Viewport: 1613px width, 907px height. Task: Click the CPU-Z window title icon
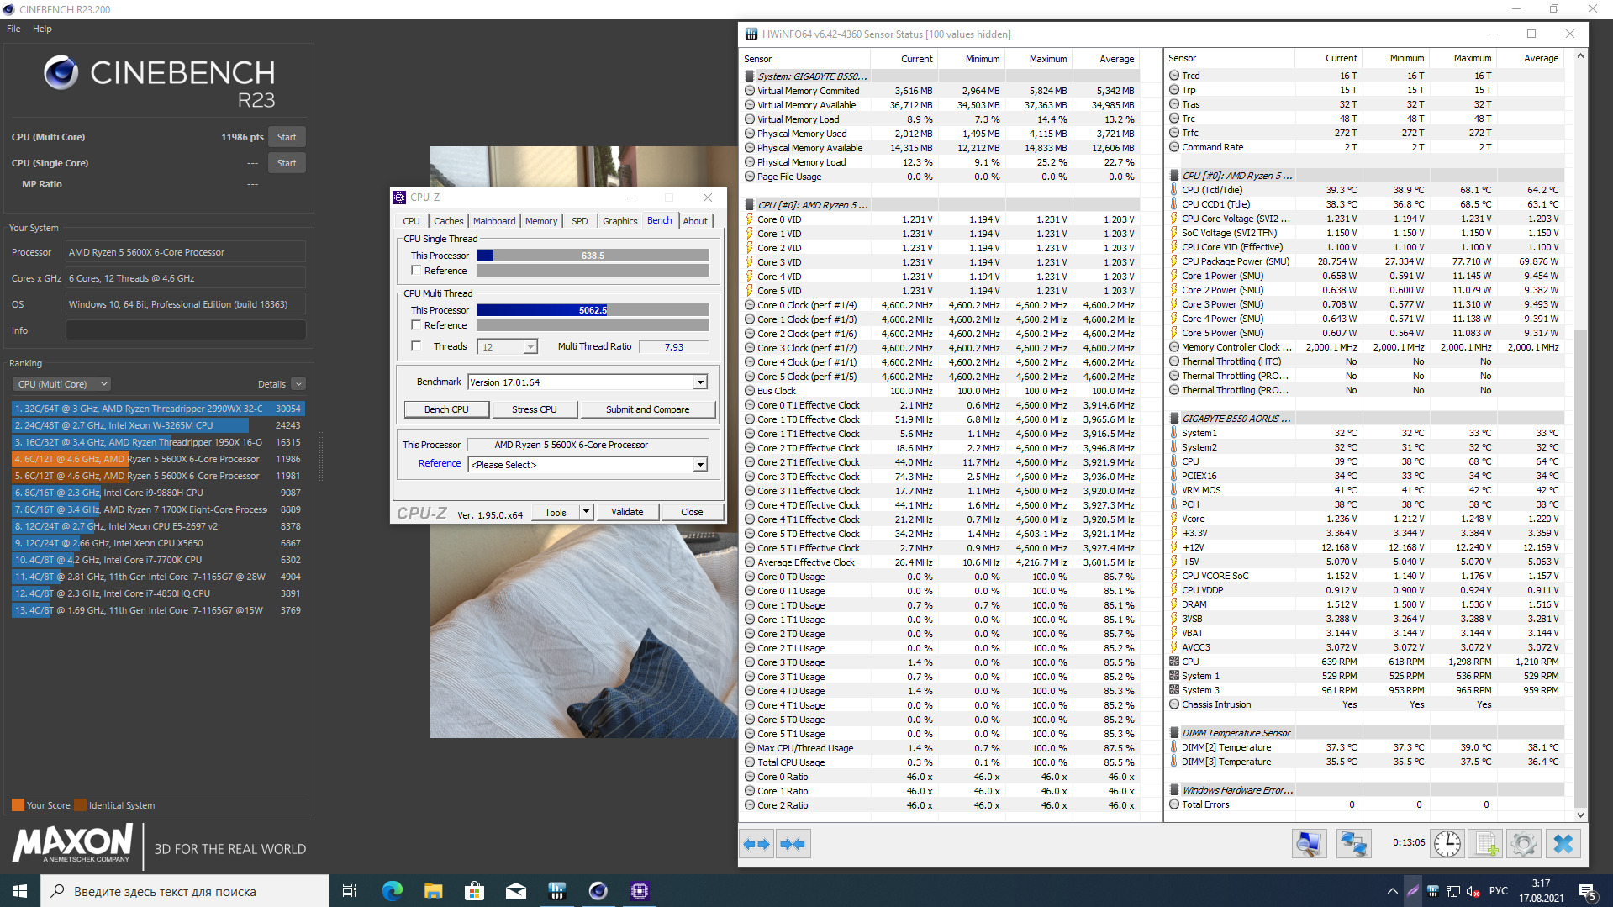tap(399, 198)
